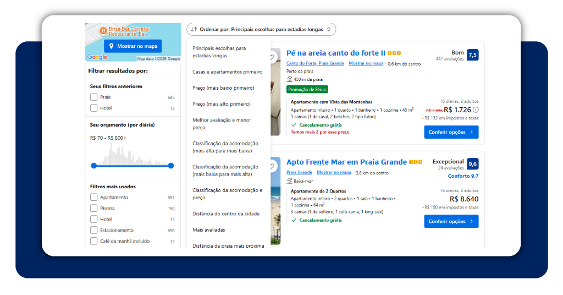Click the Apto Frente Mar beach thumbnail

275,201
